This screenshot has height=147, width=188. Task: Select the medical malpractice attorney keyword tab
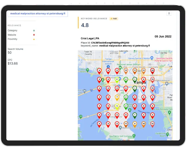click(38, 14)
